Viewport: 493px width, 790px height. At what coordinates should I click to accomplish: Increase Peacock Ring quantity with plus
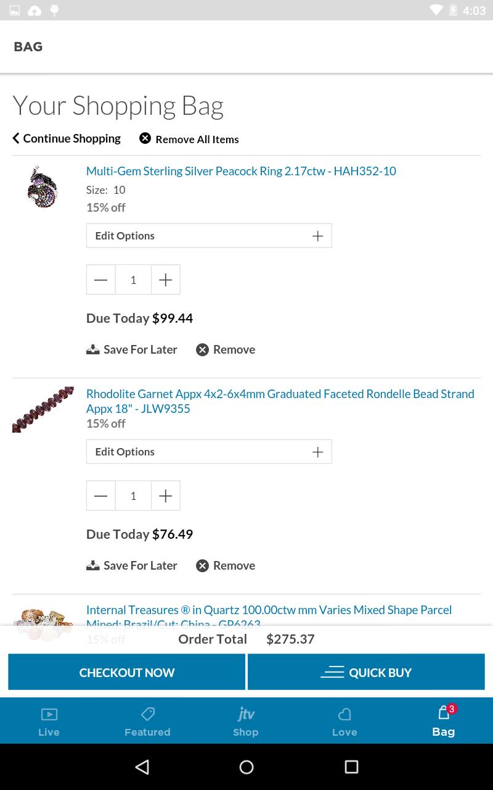[165, 280]
